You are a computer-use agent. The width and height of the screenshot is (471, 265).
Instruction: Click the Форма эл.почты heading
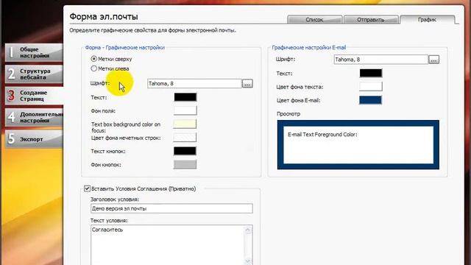[104, 16]
